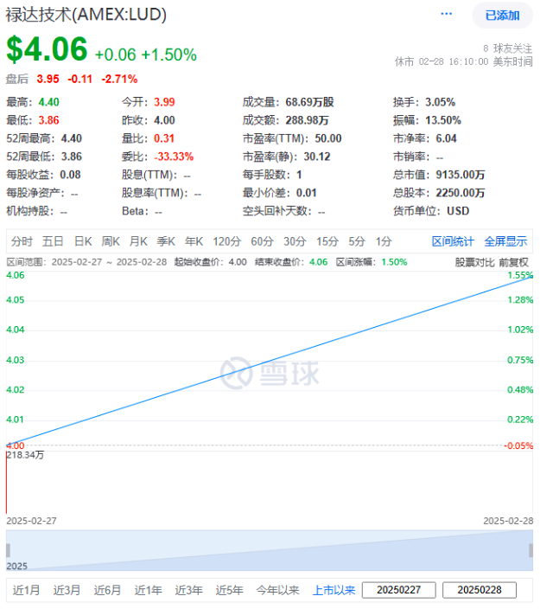Click the 已添加 watchlist button
Viewport: 540px width, 609px height.
[x=502, y=16]
